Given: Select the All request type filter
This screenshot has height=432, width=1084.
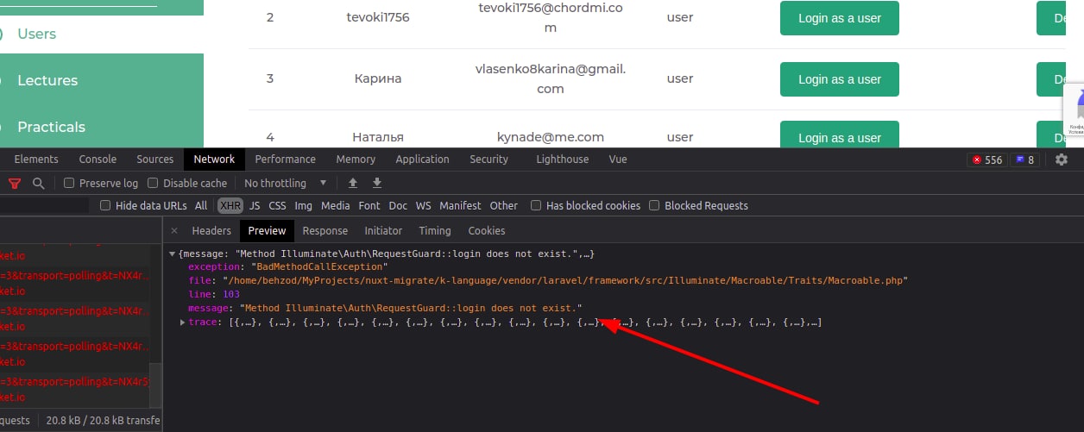Looking at the screenshot, I should tap(201, 205).
